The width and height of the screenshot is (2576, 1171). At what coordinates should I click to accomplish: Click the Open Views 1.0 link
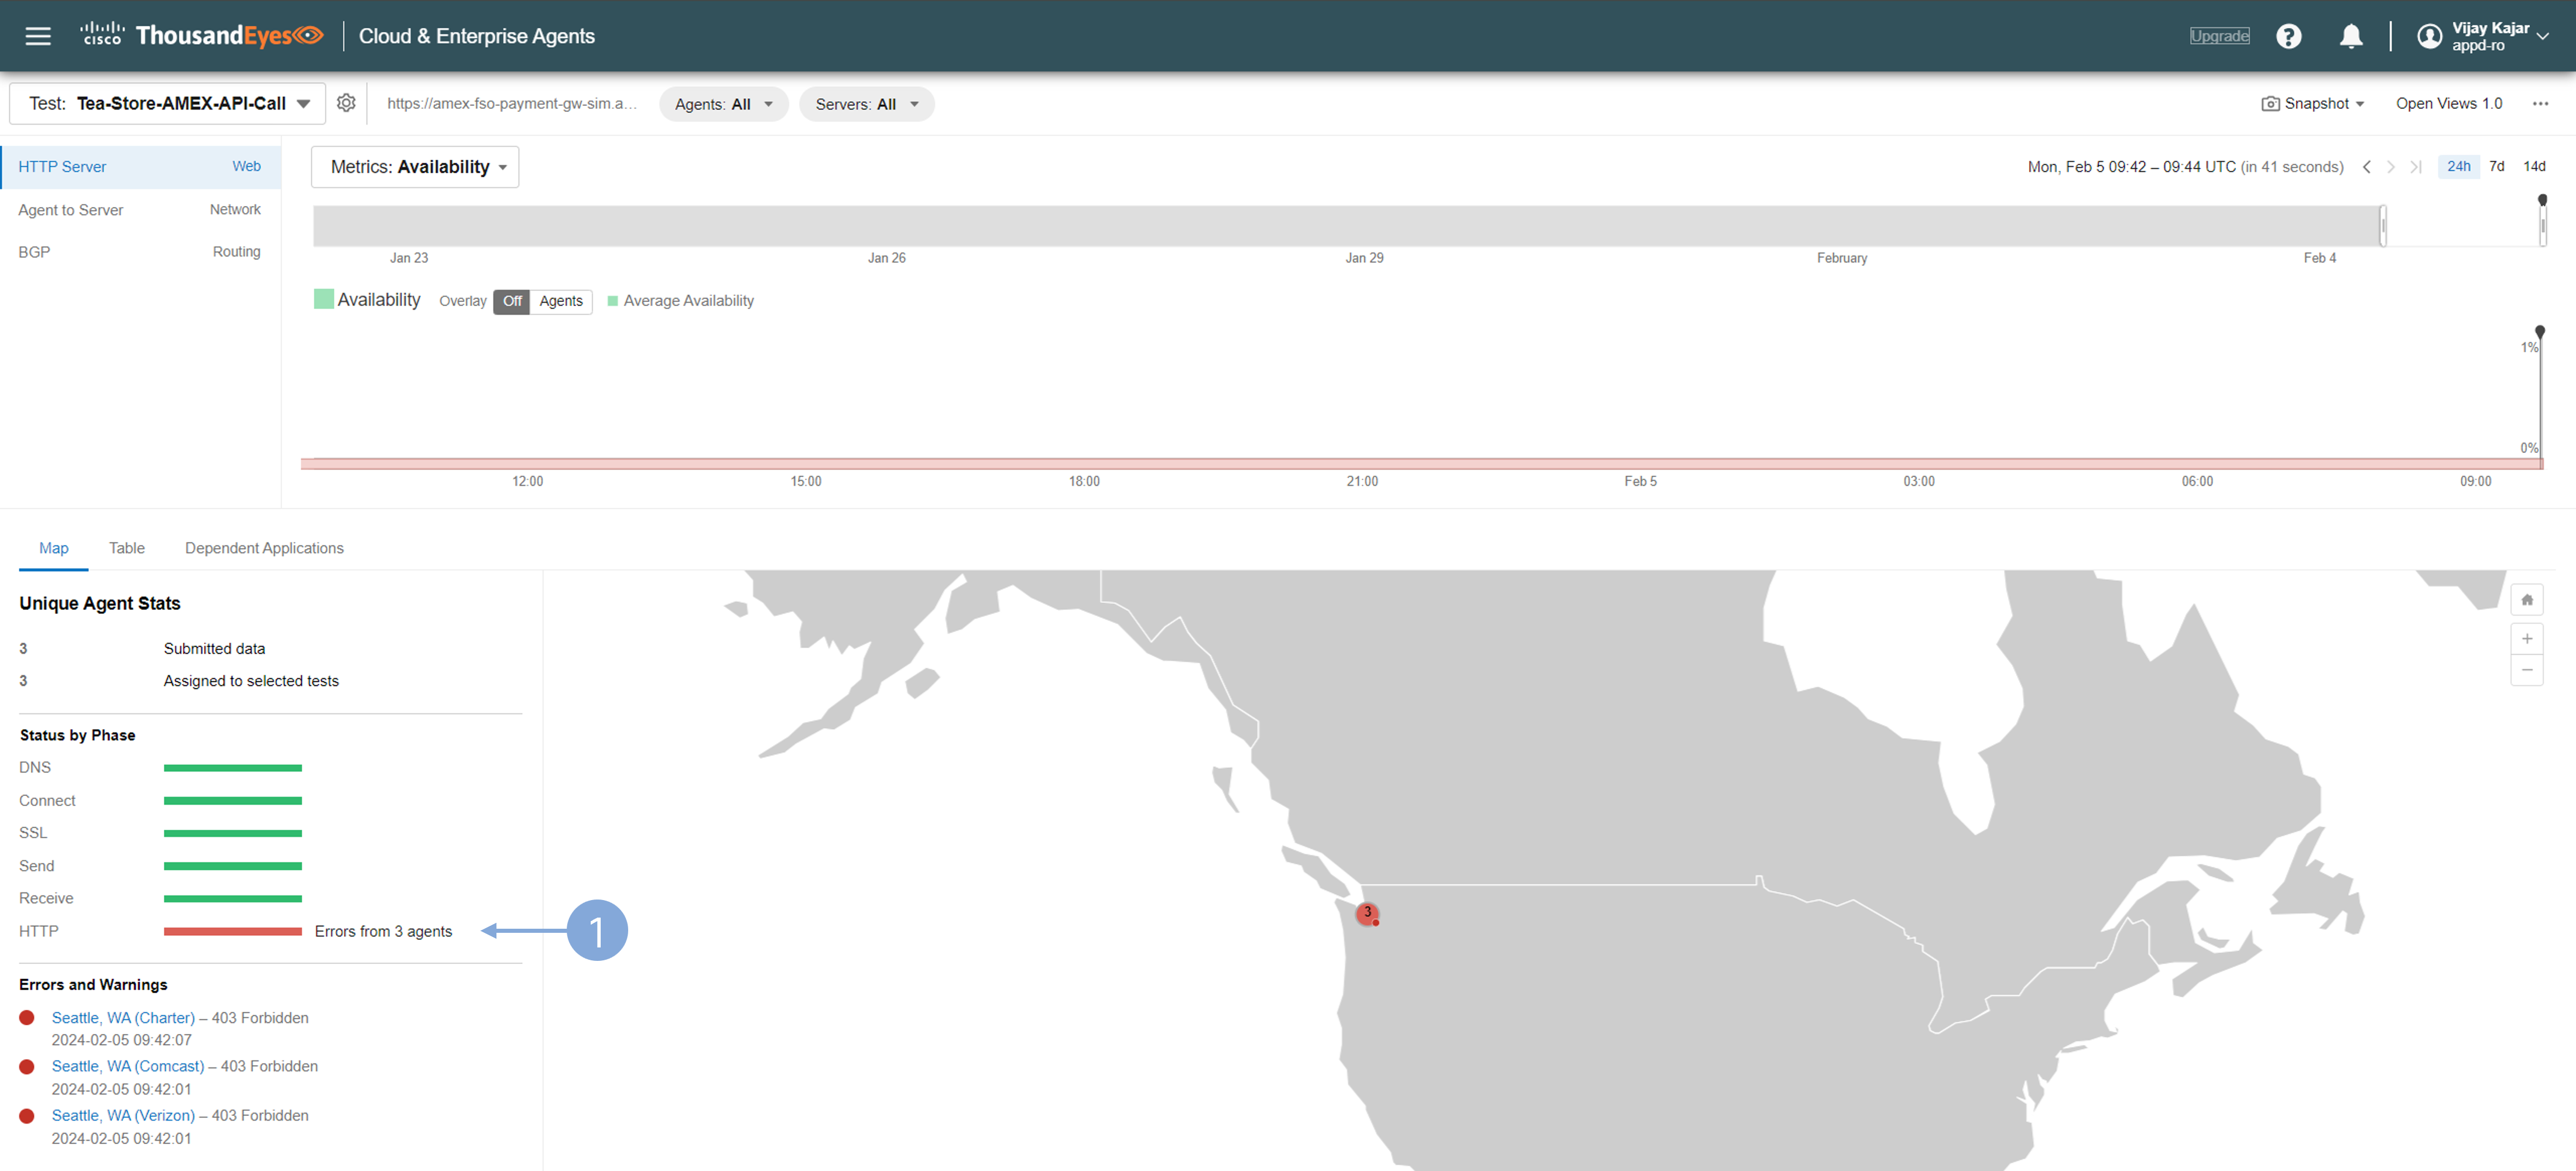[x=2448, y=103]
